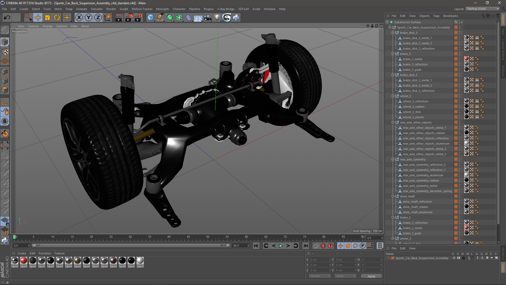This screenshot has height=285, width=506.
Task: Add a Cube primitive object
Action: click(x=150, y=18)
